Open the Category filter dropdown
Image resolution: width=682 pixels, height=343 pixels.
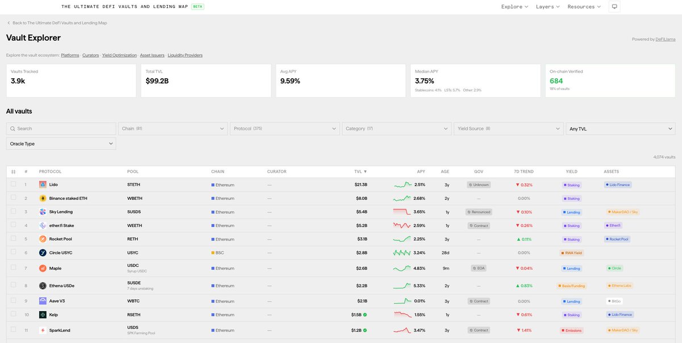[x=397, y=129]
